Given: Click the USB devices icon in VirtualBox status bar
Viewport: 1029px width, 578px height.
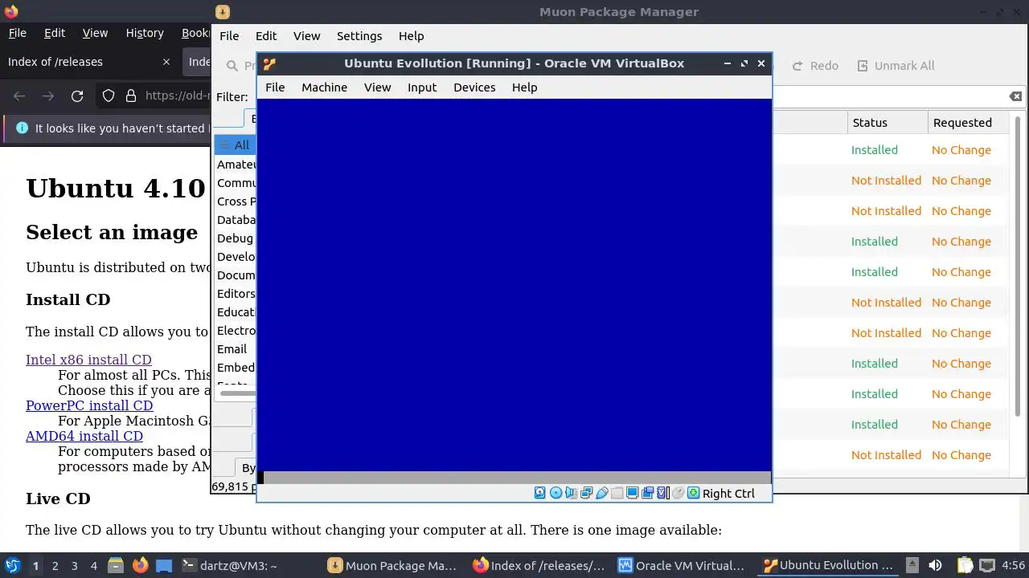Looking at the screenshot, I should point(601,493).
